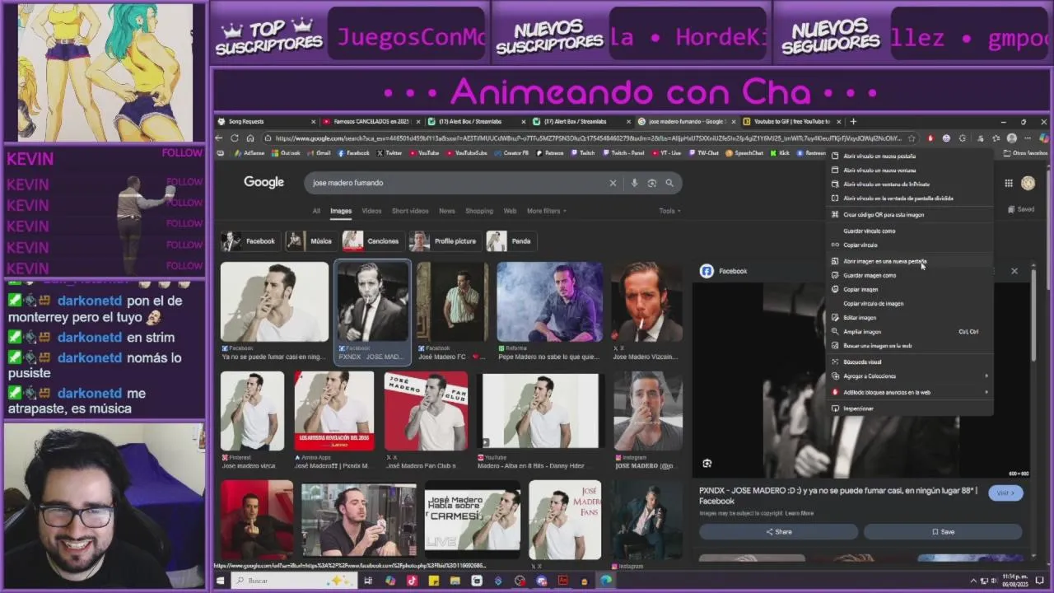This screenshot has width=1054, height=593.
Task: Click the Share button in preview panel
Action: click(778, 532)
